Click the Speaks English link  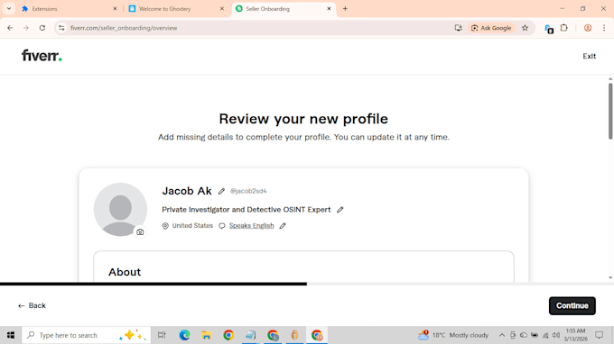tap(251, 226)
